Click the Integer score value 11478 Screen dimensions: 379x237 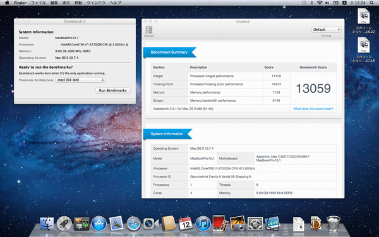point(276,76)
